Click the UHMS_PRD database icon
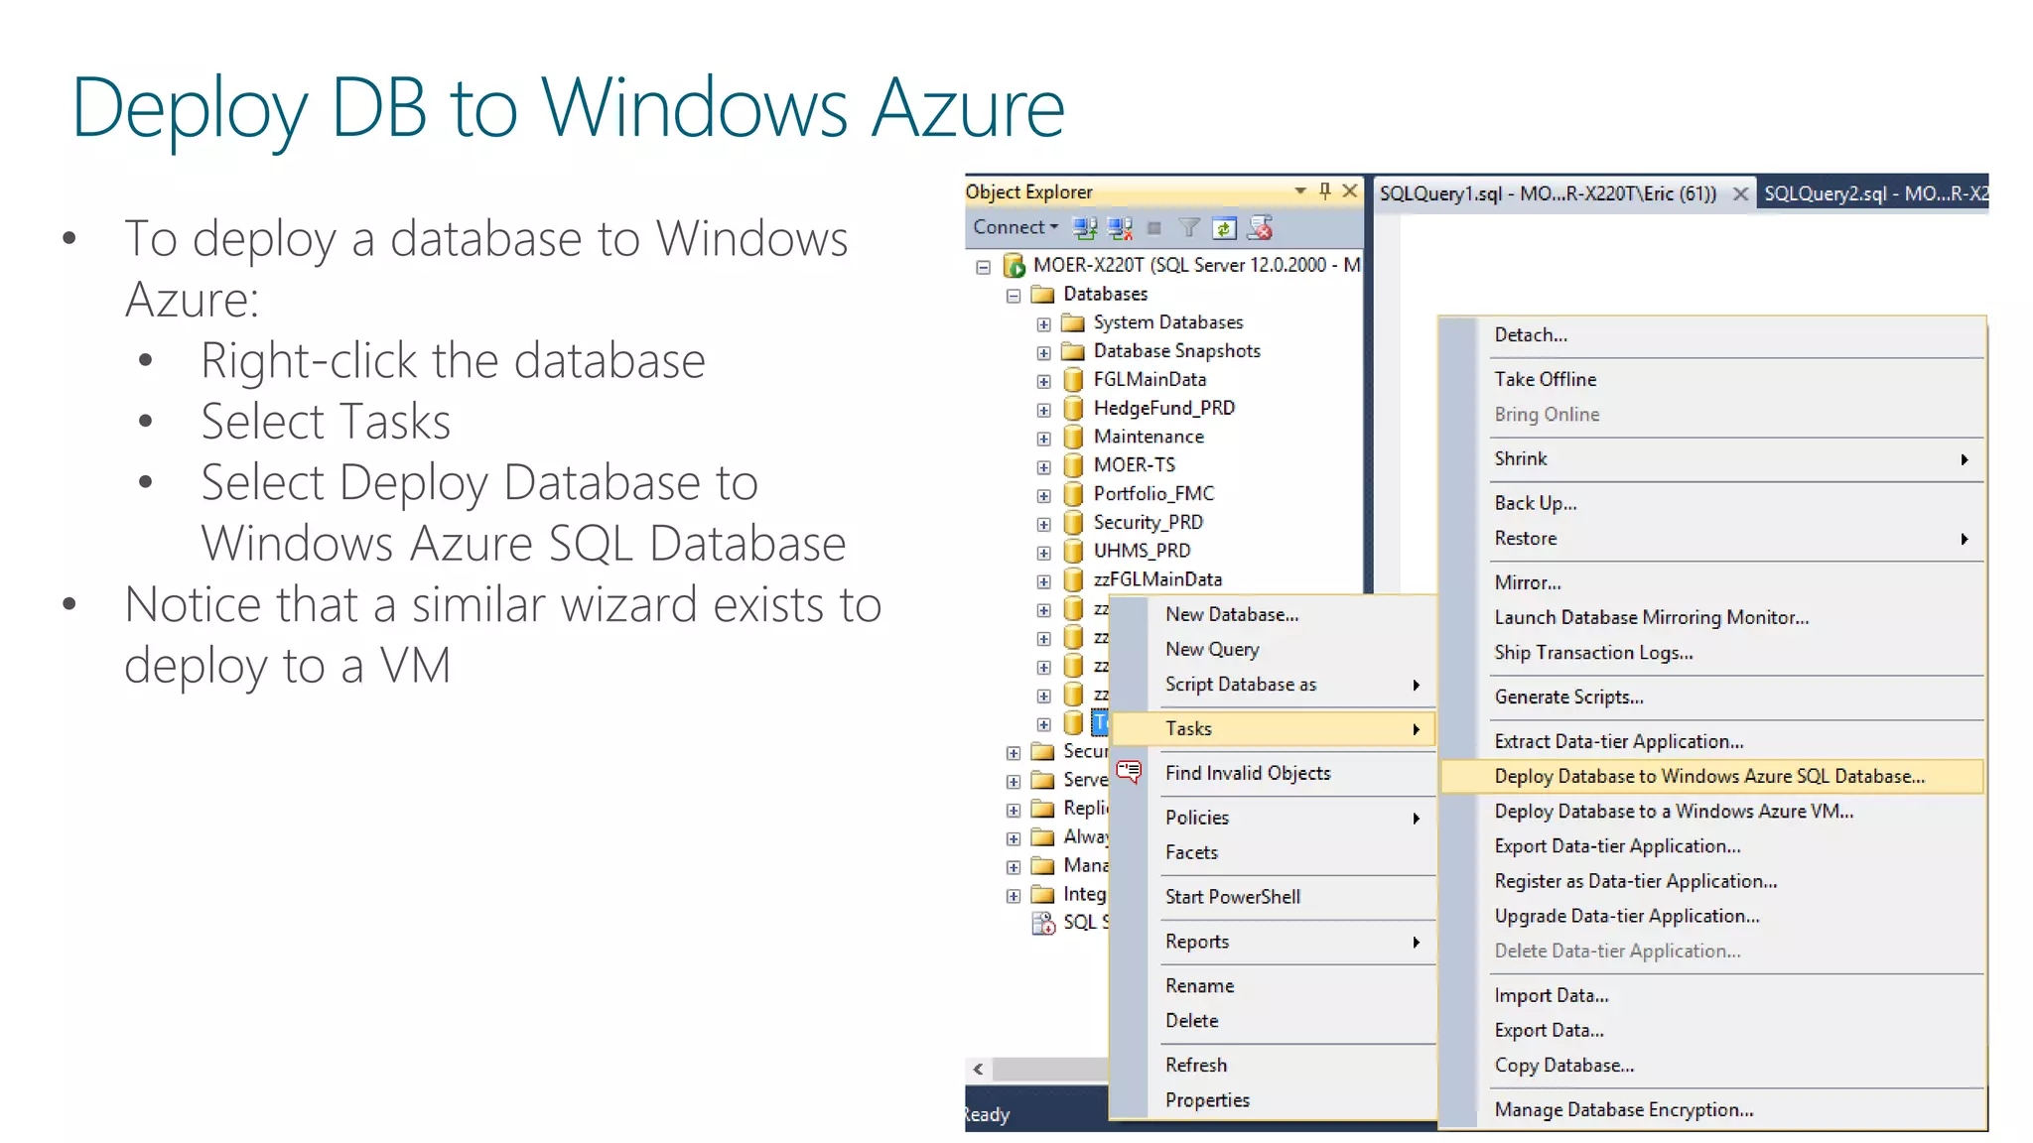 (1073, 551)
